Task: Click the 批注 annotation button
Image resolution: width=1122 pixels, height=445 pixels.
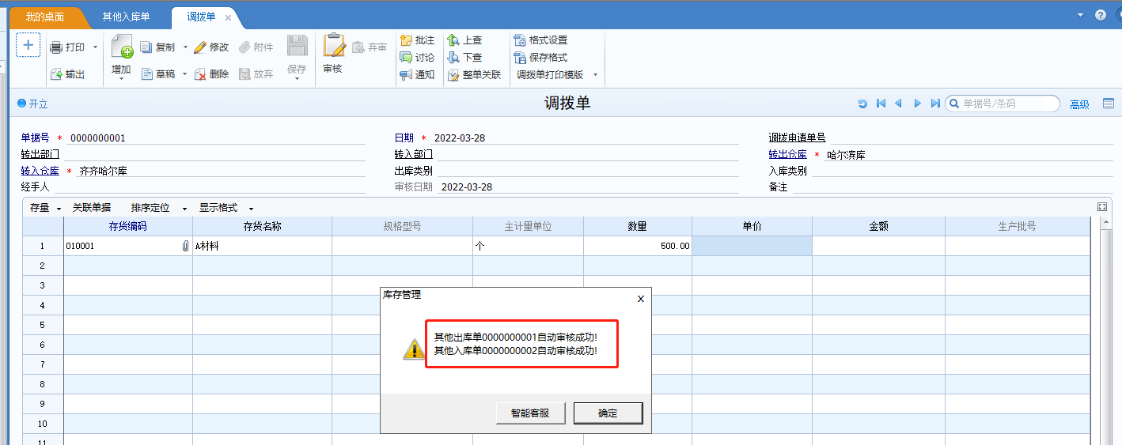Action: pos(417,40)
